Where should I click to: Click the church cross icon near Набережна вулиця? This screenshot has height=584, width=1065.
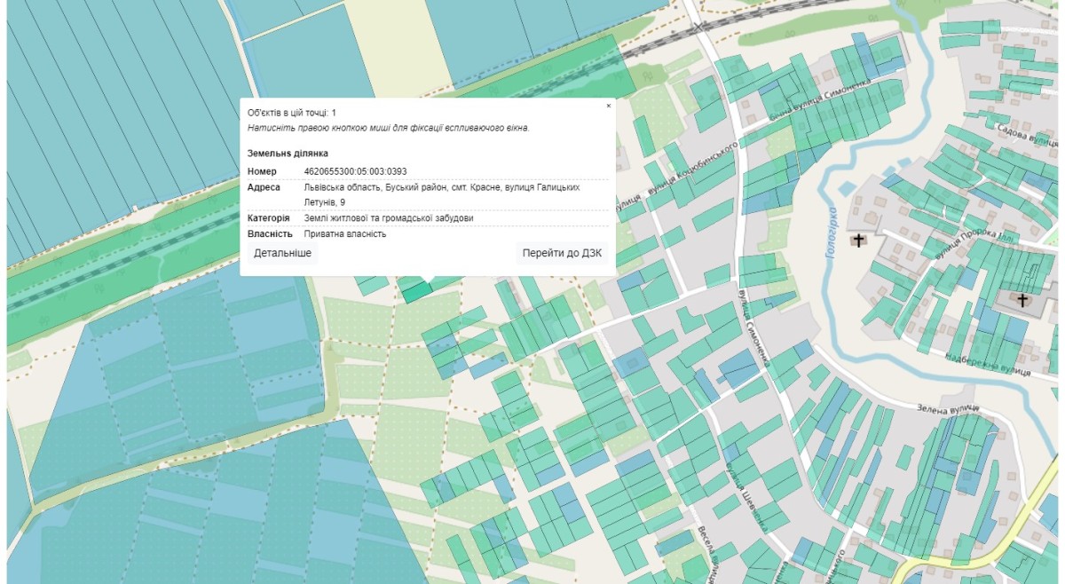[x=1022, y=301]
